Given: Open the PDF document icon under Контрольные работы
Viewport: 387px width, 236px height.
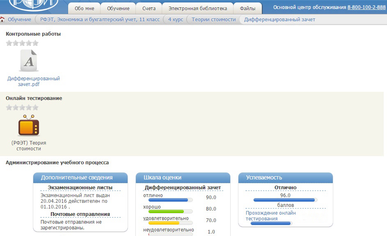Looking at the screenshot, I should 29,61.
